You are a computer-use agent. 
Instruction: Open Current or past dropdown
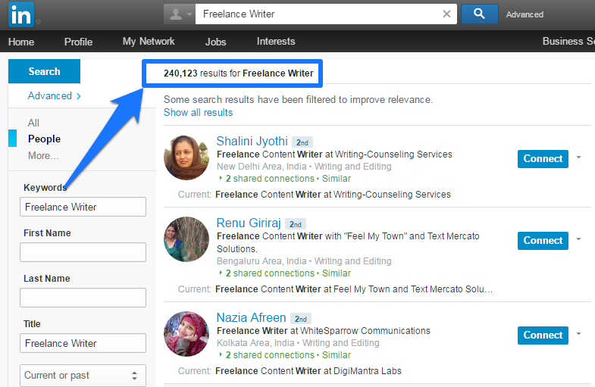[83, 375]
